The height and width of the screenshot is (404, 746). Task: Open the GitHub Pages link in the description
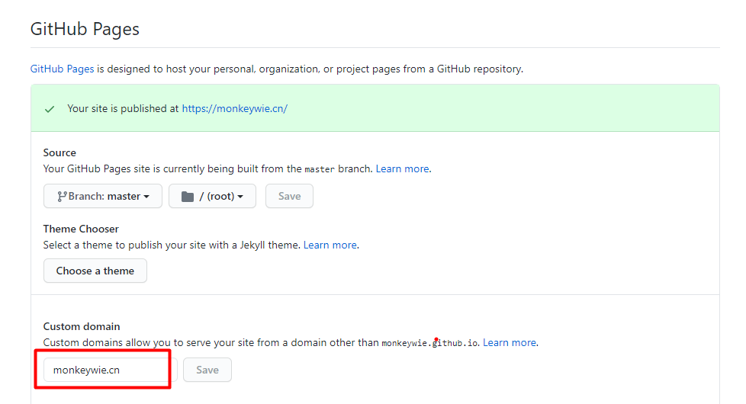[62, 69]
